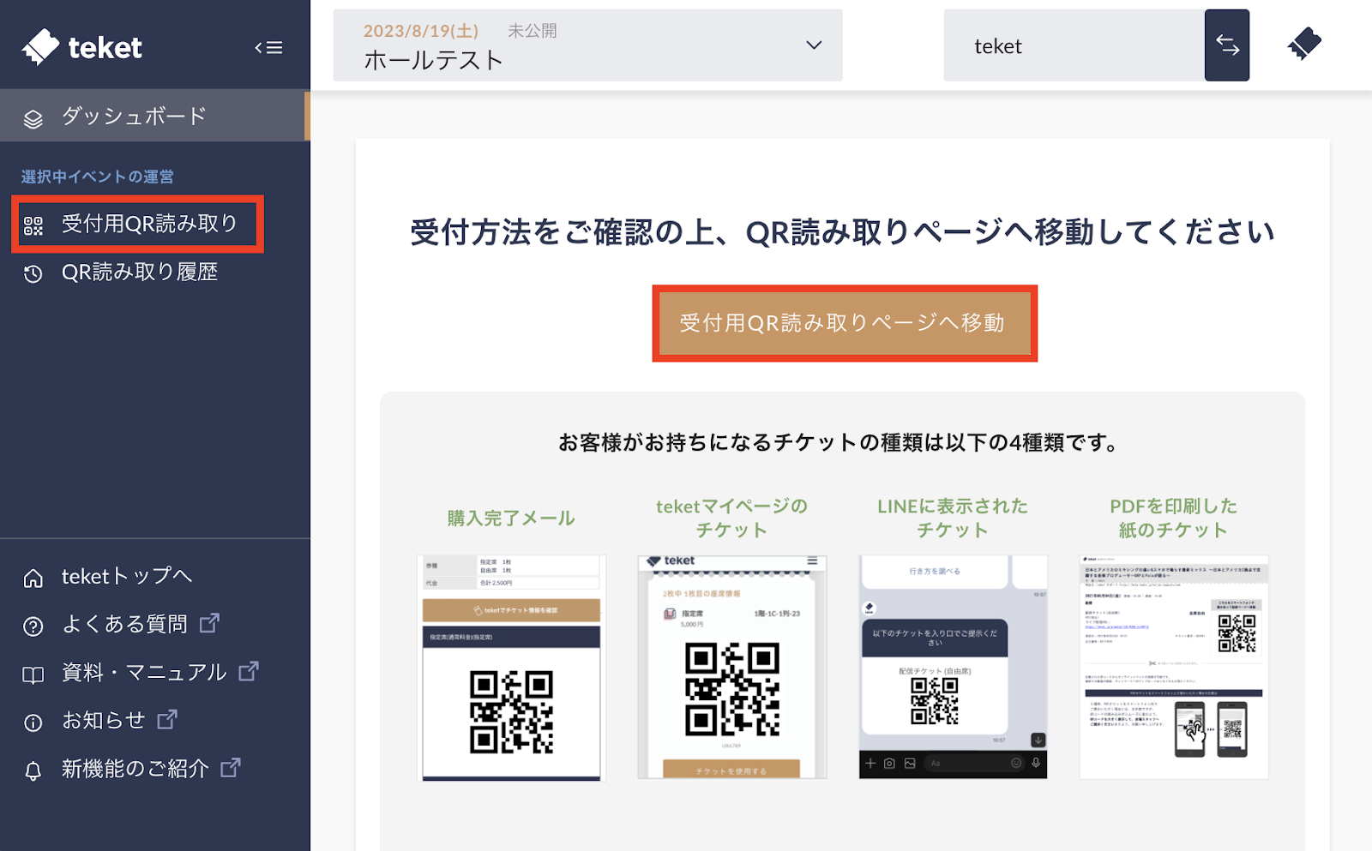Click the external link icon next to 新機能のご紹介

click(x=231, y=767)
